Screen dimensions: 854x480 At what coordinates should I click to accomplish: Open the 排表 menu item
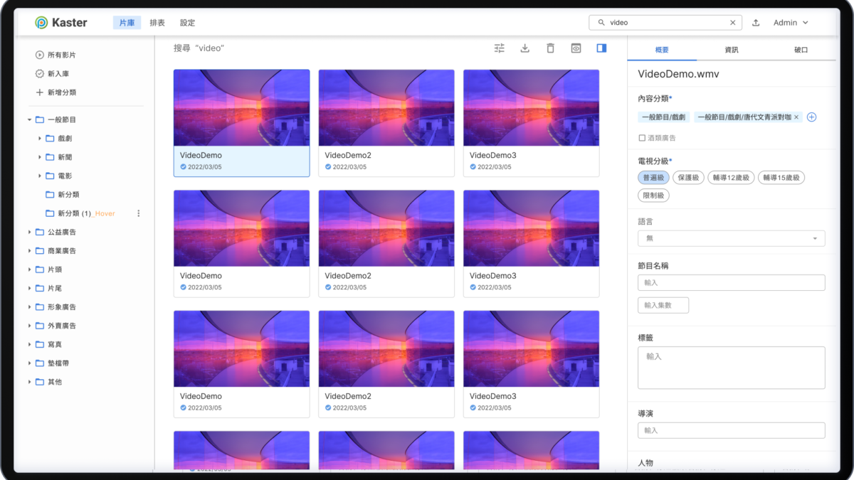[x=157, y=23]
